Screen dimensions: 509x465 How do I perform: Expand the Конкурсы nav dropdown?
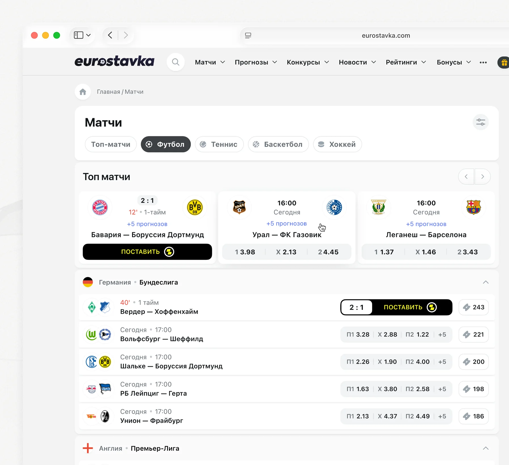coord(308,62)
